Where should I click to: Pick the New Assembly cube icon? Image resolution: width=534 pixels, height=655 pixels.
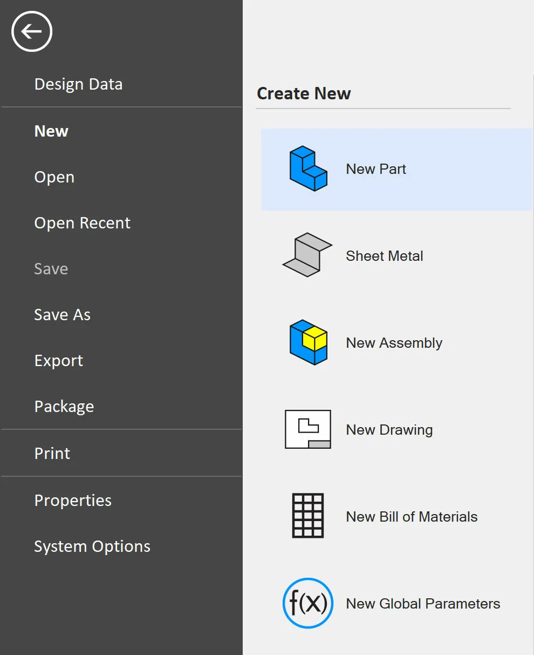click(309, 342)
